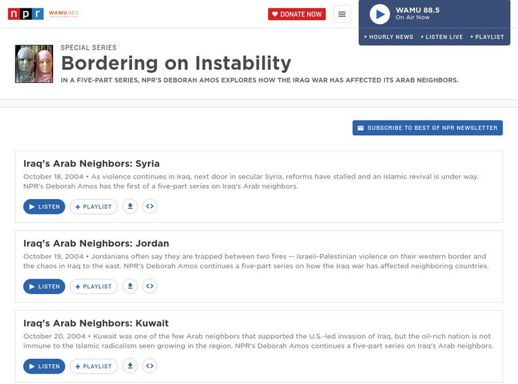Image resolution: width=518 pixels, height=384 pixels.
Task: Click the October 18, 2004 Syria description
Action: (x=251, y=182)
